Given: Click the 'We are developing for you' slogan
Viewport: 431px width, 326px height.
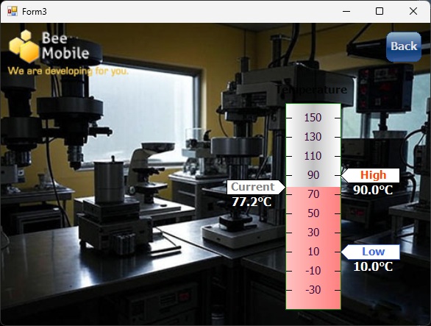Looking at the screenshot, I should coord(68,71).
